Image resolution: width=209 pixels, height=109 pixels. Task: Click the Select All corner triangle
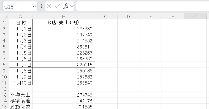click(x=6, y=17)
